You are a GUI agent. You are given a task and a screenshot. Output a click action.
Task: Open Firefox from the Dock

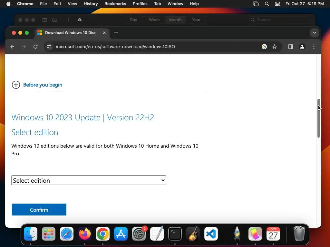pos(85,234)
